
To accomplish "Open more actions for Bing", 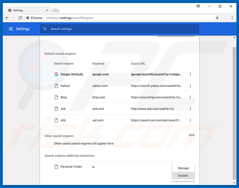I will tap(190, 97).
